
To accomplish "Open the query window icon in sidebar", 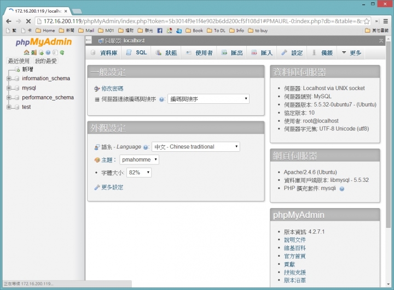I will pos(41,52).
